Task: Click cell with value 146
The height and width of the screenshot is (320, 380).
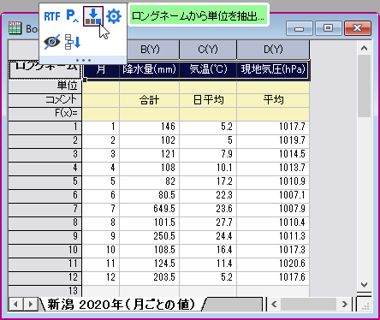Action: pos(149,127)
